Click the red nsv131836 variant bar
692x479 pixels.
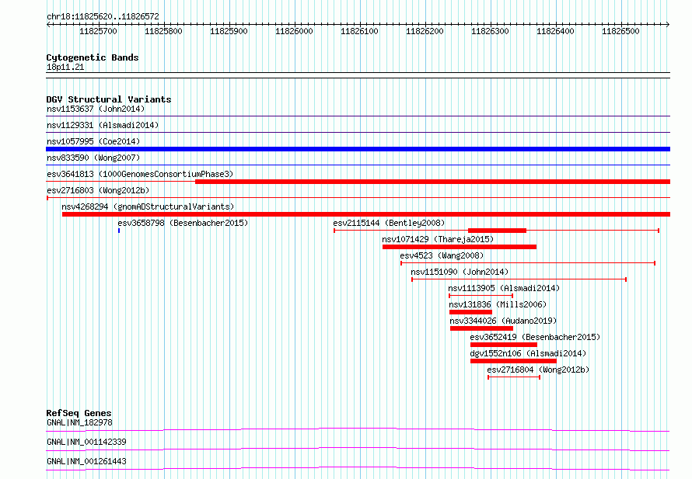pos(470,312)
